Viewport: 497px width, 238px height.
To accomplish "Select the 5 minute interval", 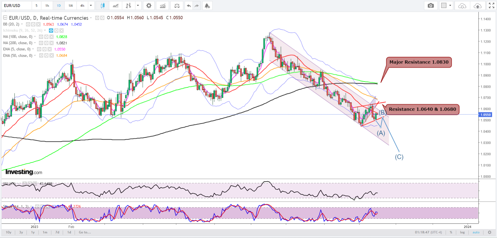I will [x=36, y=6].
